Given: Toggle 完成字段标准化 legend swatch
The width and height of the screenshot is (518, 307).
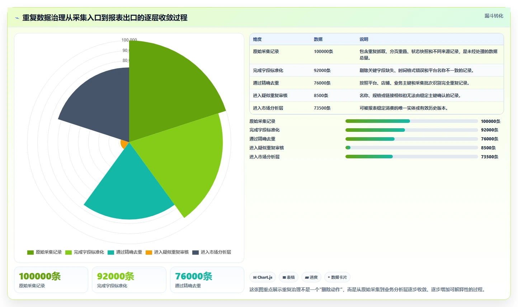Looking at the screenshot, I should tap(69, 252).
